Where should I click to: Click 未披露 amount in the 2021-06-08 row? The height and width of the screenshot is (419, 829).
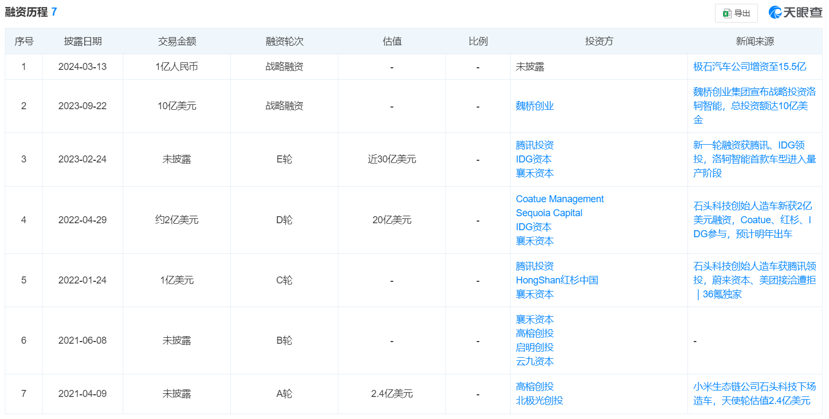(x=176, y=340)
